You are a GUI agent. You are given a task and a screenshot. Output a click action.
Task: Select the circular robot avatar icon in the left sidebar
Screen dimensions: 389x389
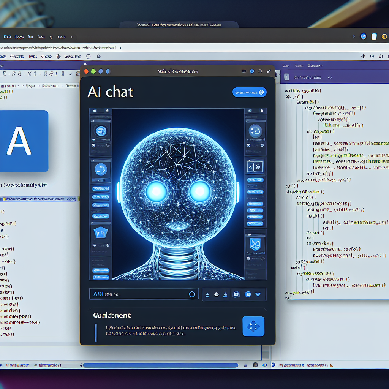point(101,130)
